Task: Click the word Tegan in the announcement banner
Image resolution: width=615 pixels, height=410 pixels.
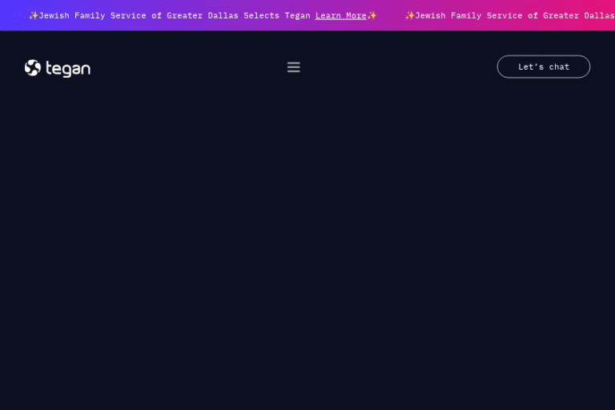Action: point(297,15)
